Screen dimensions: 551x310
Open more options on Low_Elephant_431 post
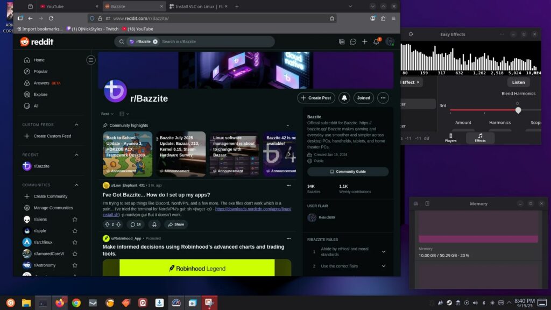(288, 186)
